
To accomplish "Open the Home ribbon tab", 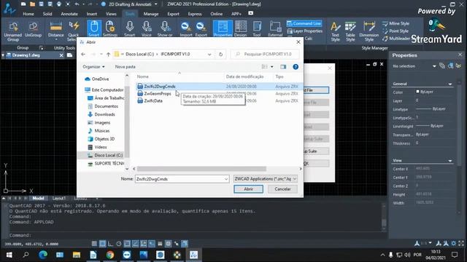I will 28,14.
